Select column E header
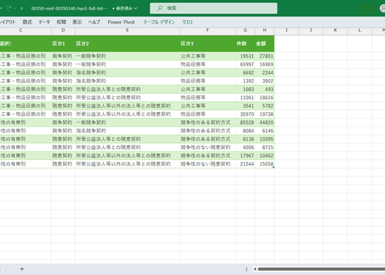The width and height of the screenshot is (385, 275). (x=127, y=30)
